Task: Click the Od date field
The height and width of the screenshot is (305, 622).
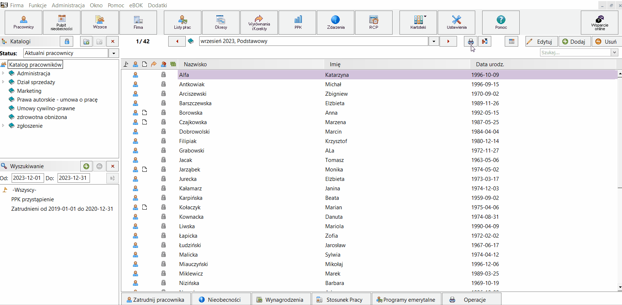Action: (28, 178)
